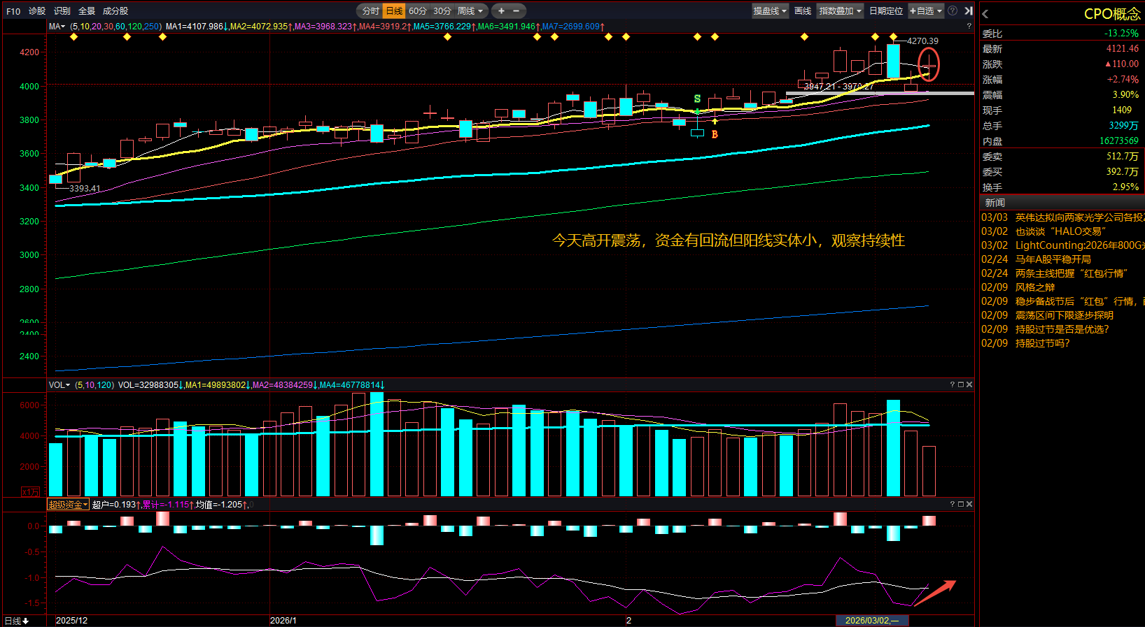The width and height of the screenshot is (1145, 627).
Task: Toggle the 30分 period chart
Action: click(x=442, y=11)
